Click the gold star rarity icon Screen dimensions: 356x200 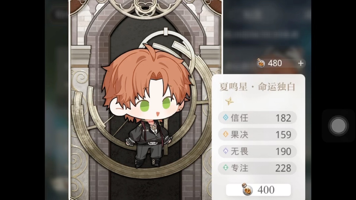[x=229, y=101]
